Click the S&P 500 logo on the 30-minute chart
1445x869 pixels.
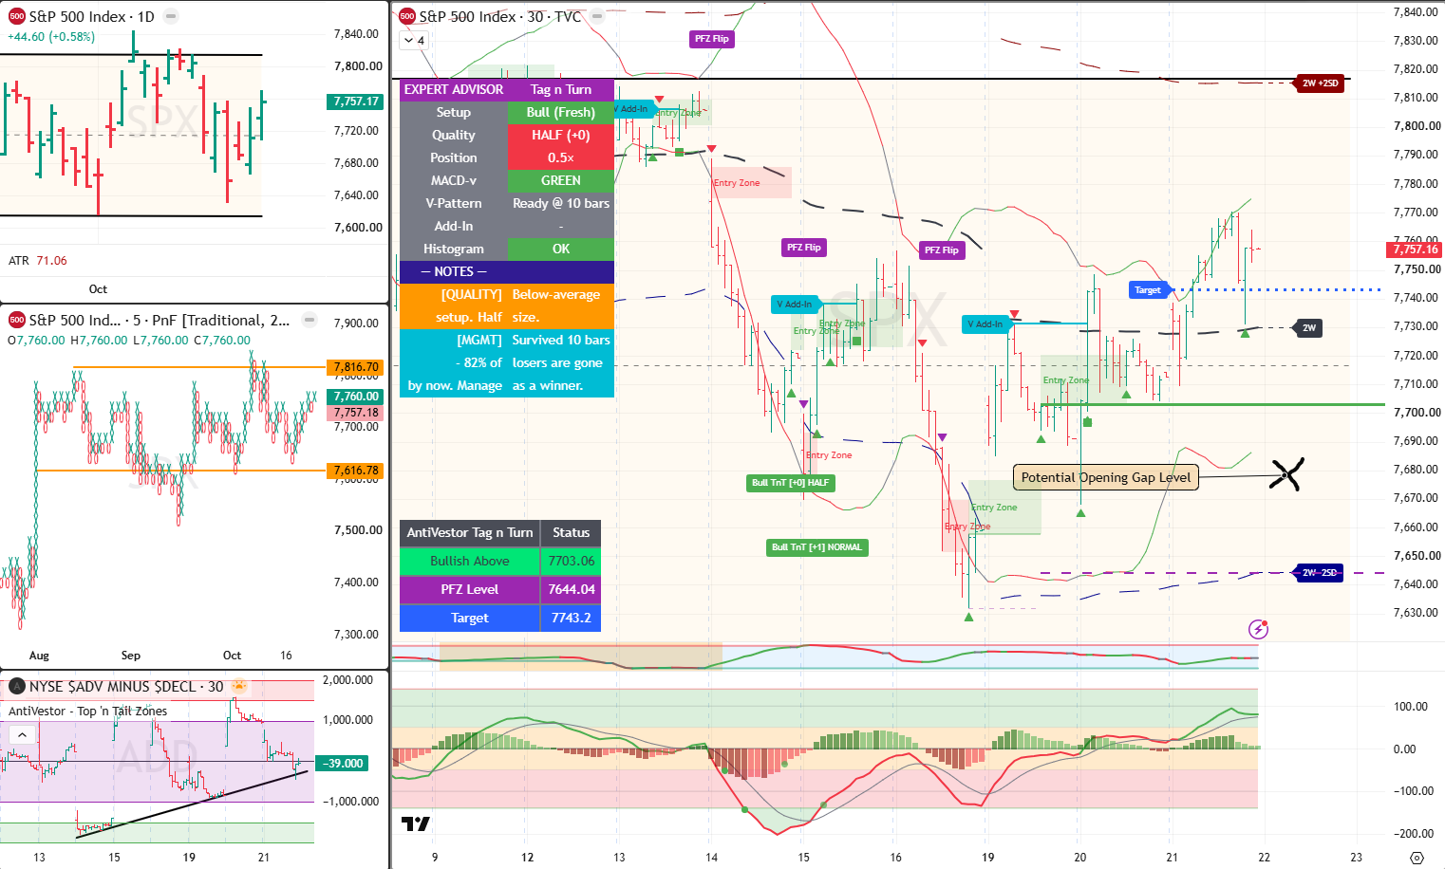[407, 16]
